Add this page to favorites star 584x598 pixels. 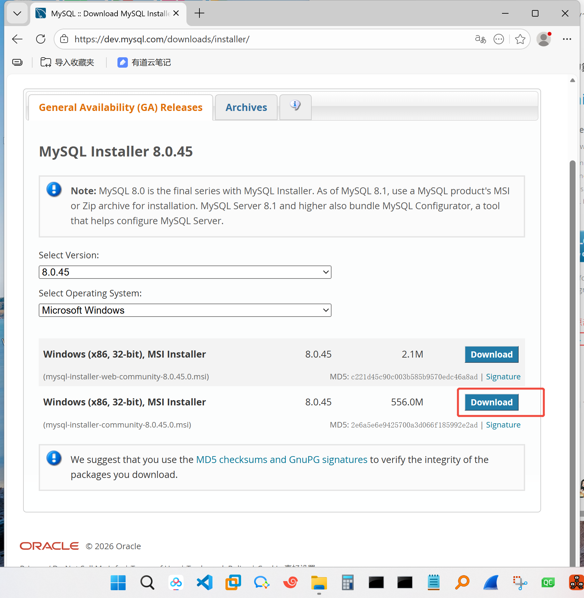520,39
